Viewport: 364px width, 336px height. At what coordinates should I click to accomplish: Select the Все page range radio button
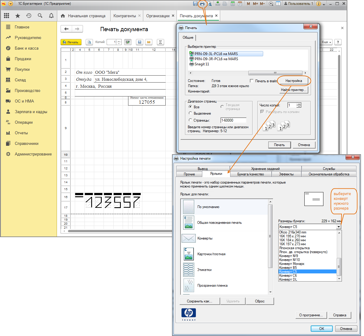click(190, 107)
